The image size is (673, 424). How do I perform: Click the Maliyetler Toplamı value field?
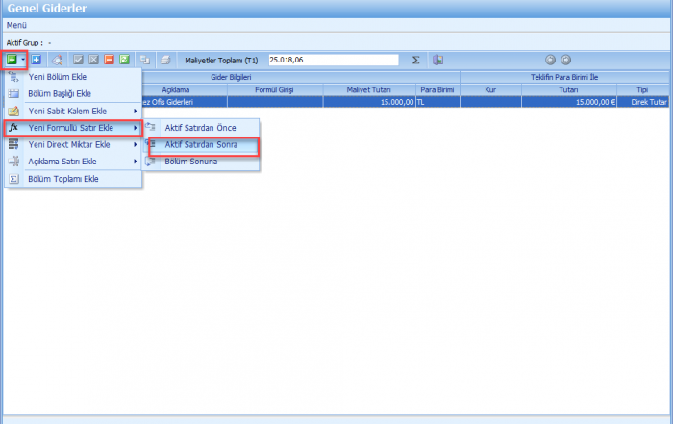pyautogui.click(x=333, y=60)
